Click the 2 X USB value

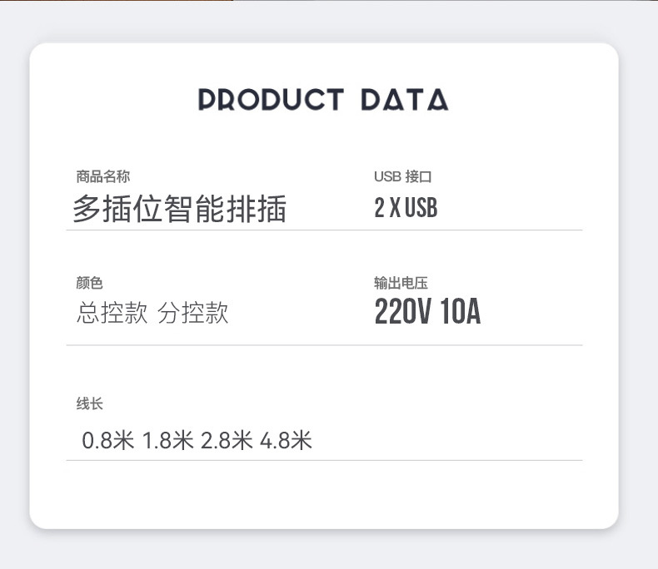click(406, 208)
